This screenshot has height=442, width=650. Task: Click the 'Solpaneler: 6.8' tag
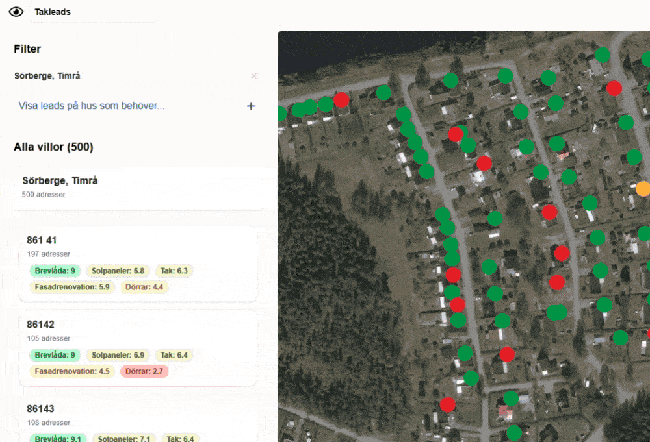pos(118,271)
